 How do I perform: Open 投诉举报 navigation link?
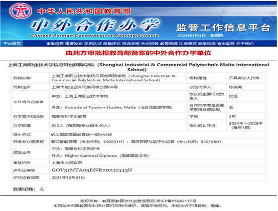(x=131, y=44)
